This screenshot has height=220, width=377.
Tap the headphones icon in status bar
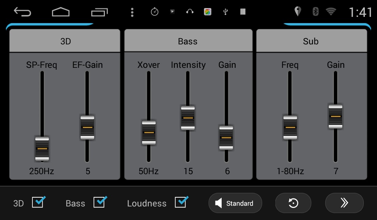pos(190,12)
